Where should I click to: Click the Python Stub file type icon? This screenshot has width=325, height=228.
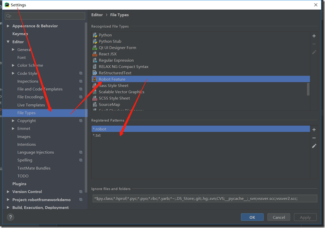pos(95,41)
